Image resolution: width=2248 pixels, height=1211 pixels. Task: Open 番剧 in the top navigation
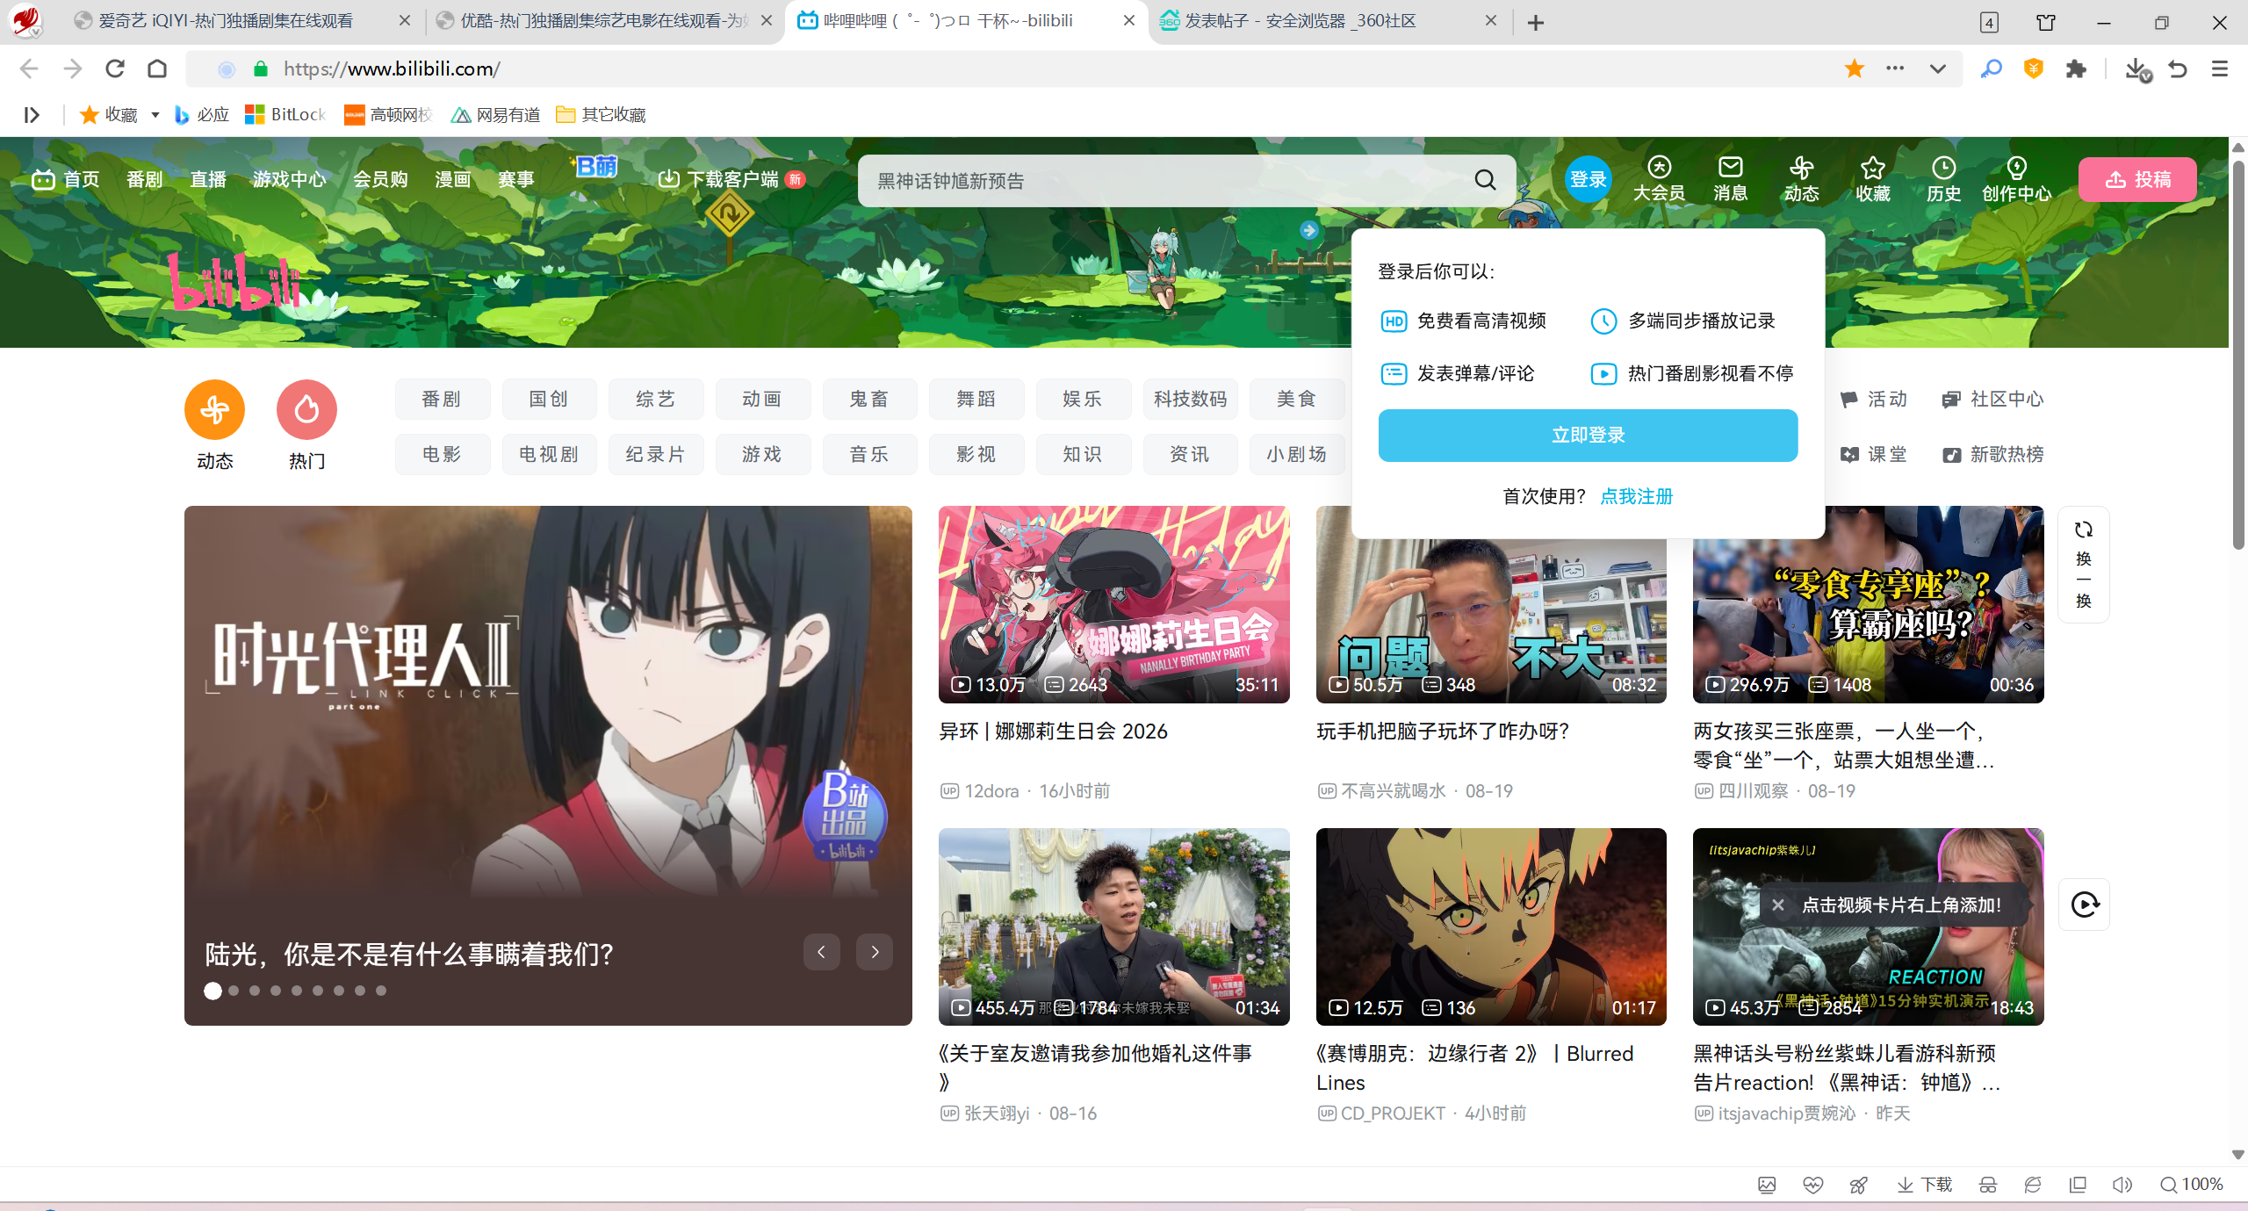(x=144, y=179)
